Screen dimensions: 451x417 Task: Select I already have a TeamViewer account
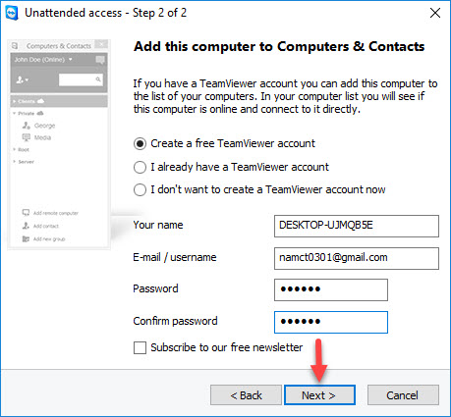coord(140,167)
